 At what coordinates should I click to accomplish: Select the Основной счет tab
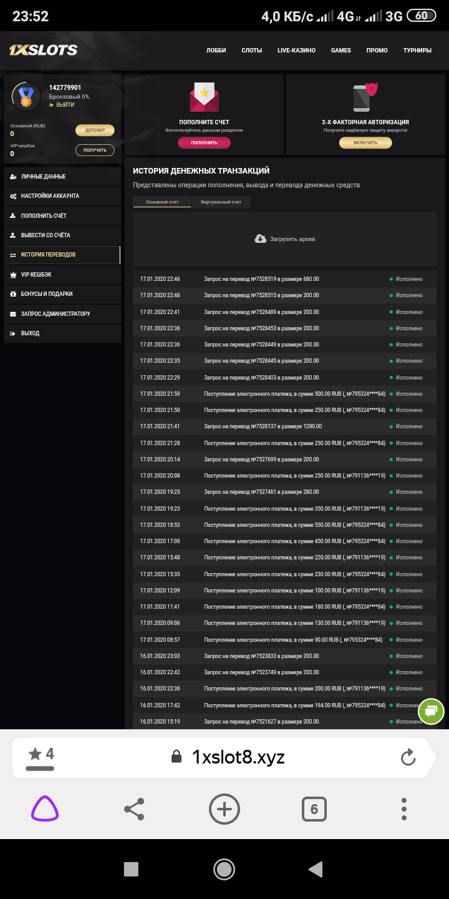point(162,202)
